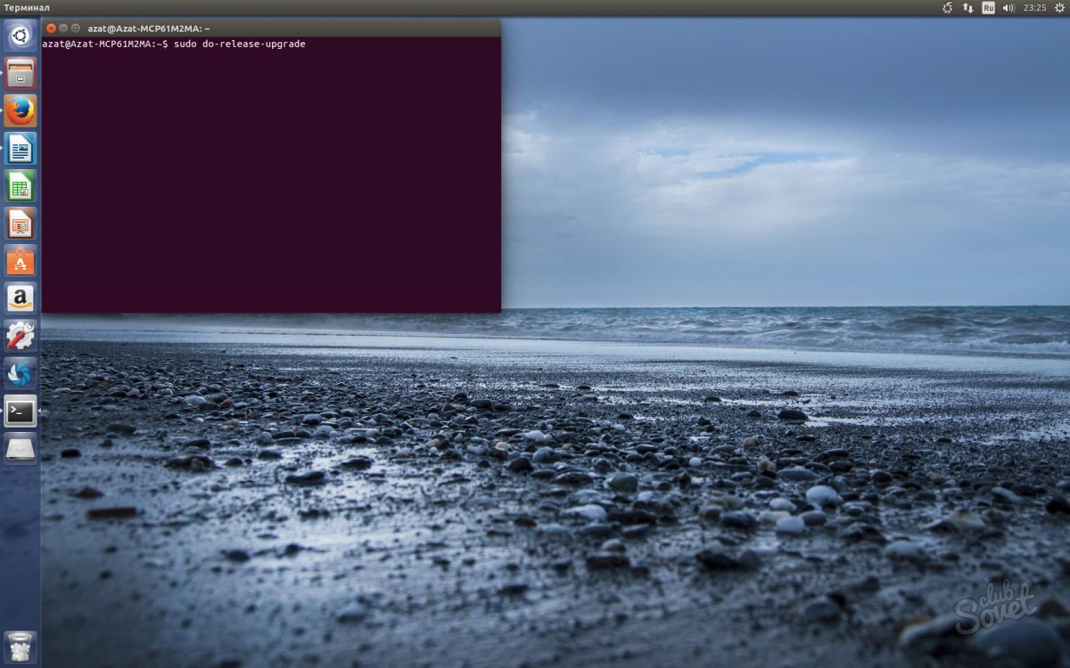Open System Settings wrench-and-gear icon
This screenshot has width=1070, height=668.
pyautogui.click(x=20, y=336)
